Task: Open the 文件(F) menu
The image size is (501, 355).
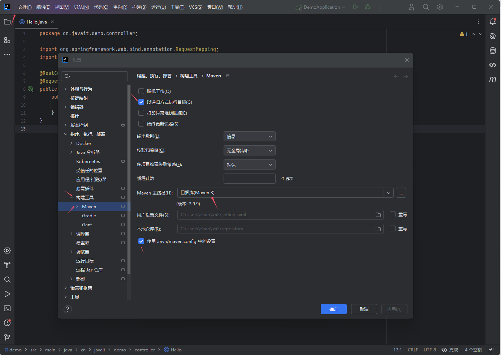Action: tap(25, 7)
